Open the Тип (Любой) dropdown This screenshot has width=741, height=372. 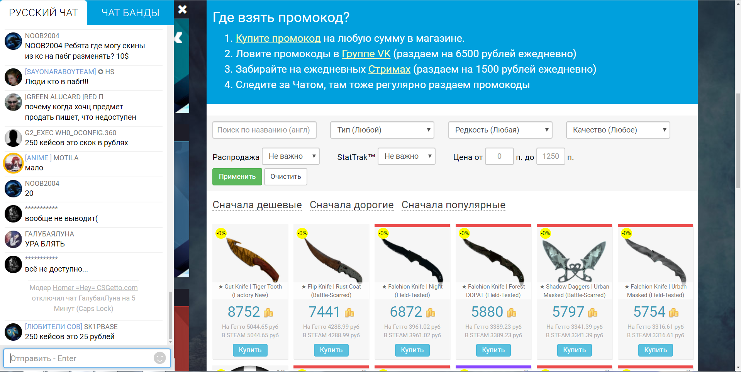coord(382,130)
